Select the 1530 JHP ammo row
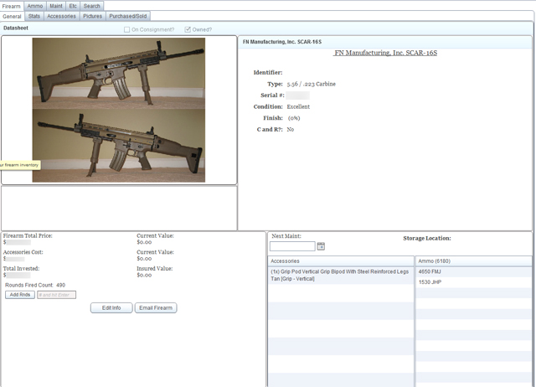 (473, 282)
